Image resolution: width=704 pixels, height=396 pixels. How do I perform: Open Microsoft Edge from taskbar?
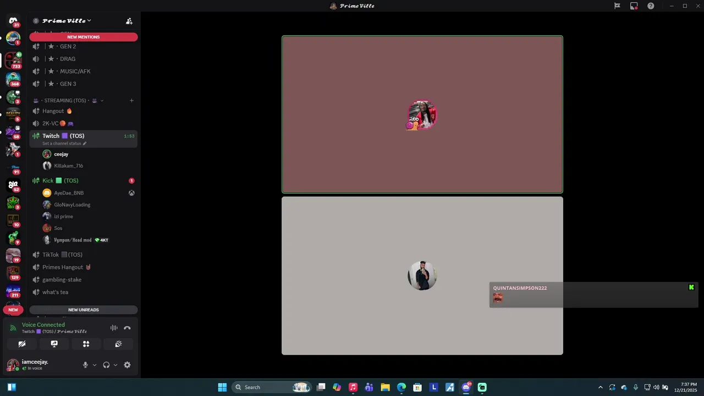coord(402,387)
